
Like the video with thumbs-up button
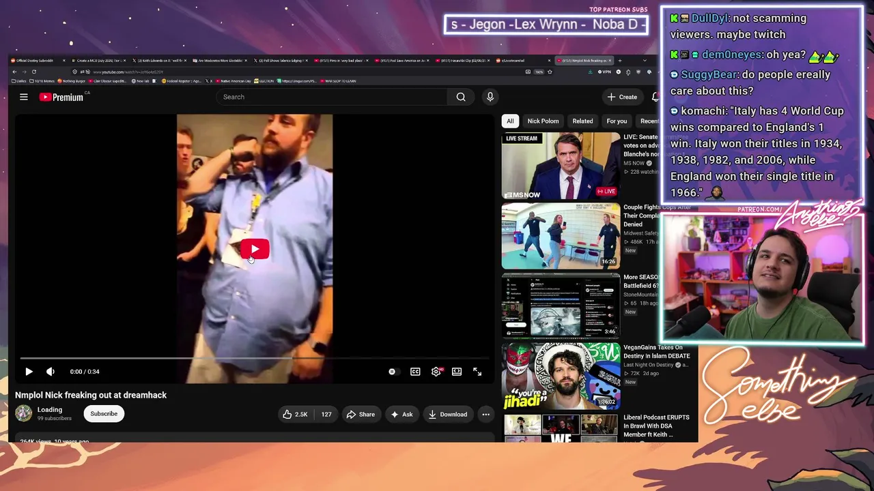[295, 414]
